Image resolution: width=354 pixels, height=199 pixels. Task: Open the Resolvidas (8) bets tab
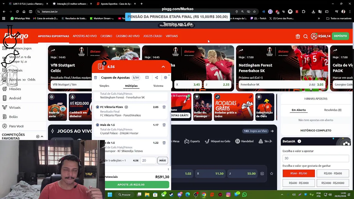click(333, 110)
